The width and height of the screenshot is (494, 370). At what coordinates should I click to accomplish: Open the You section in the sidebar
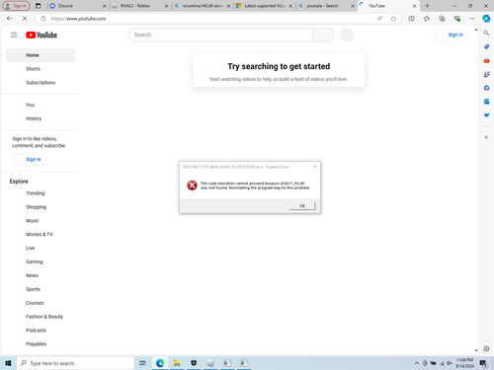pyautogui.click(x=41, y=105)
